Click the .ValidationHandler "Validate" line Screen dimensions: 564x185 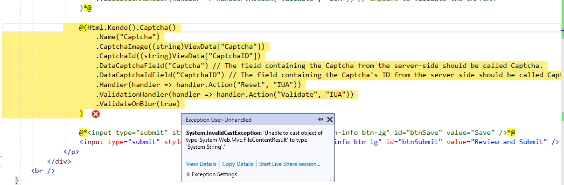[225, 95]
